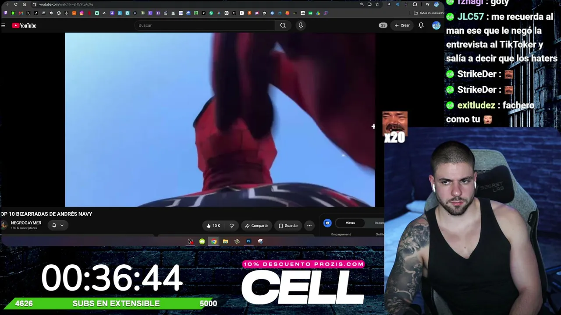Open the Gmail bookmark
Viewport: 561px width, 315px height.
click(21, 13)
